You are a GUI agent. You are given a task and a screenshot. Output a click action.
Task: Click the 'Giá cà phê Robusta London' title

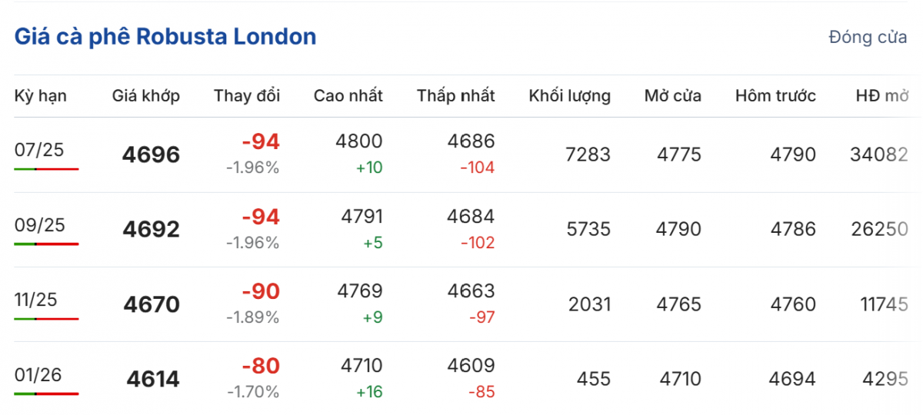(165, 37)
